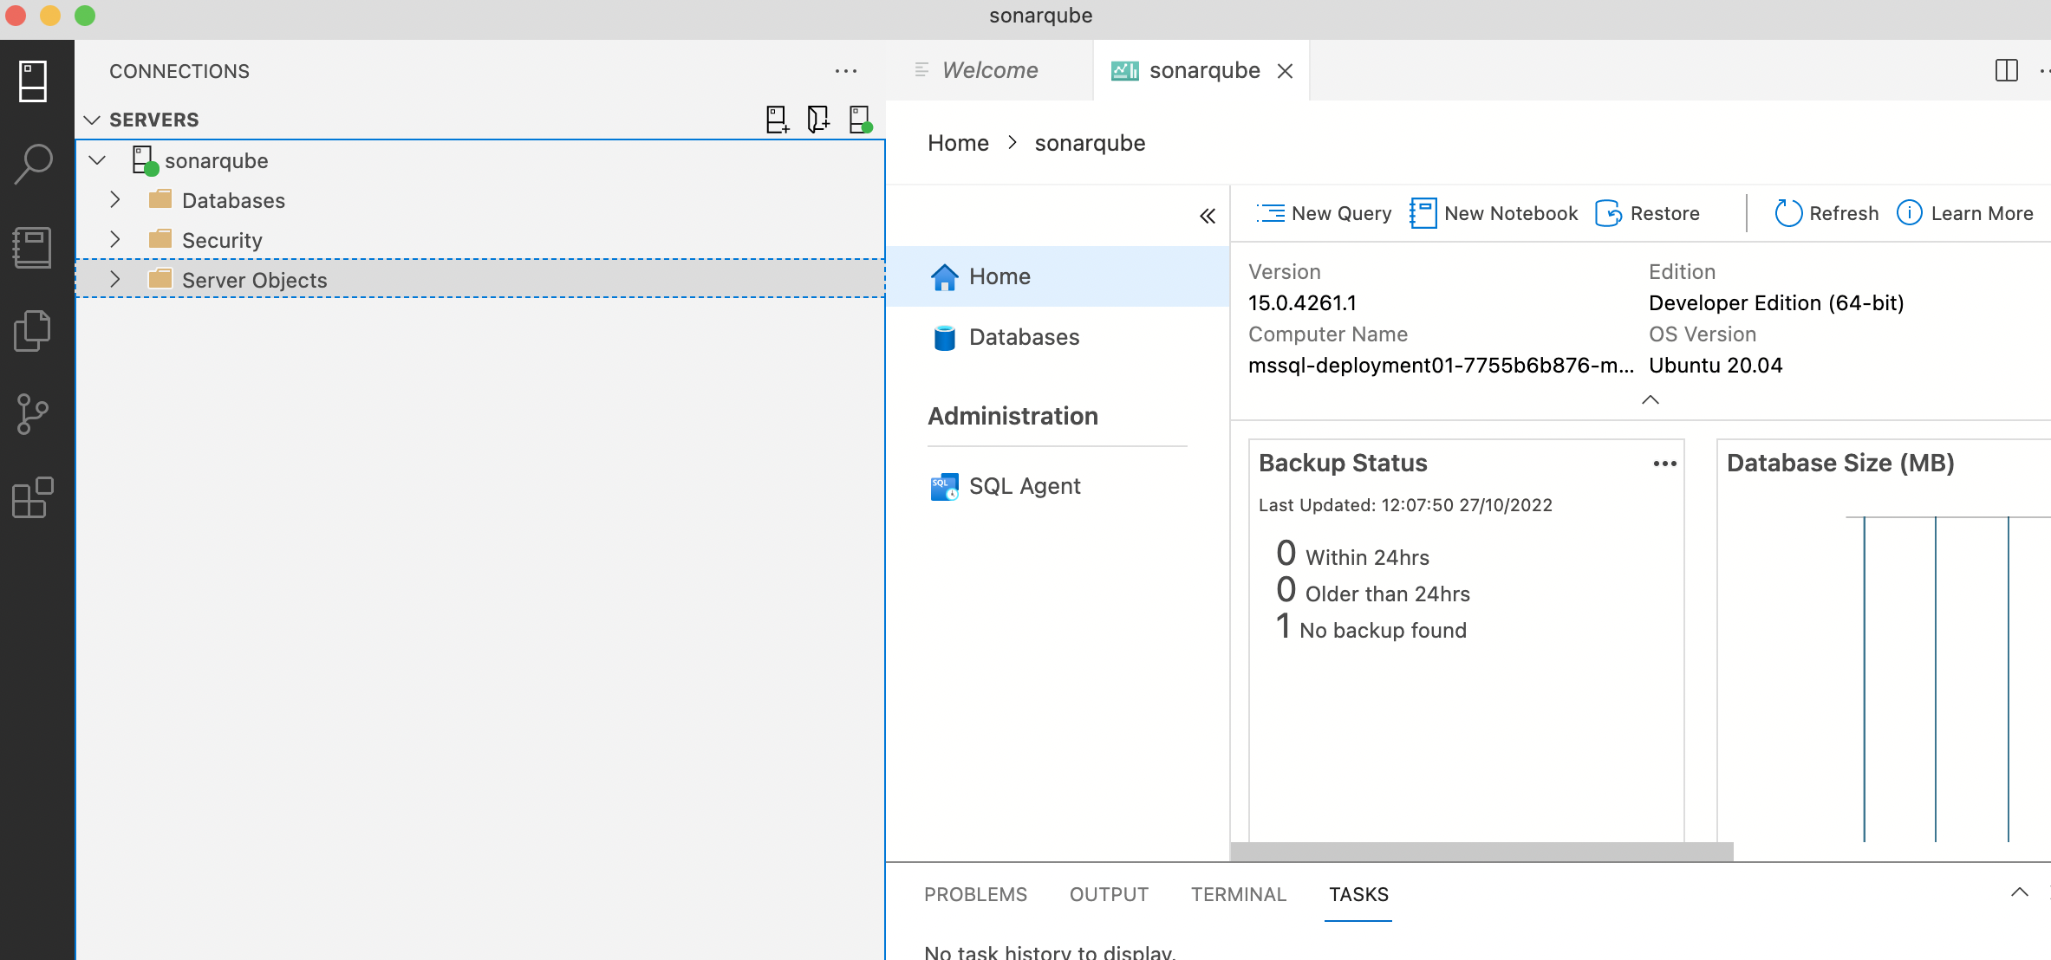The image size is (2051, 960).
Task: Expand the Security folder in tree
Action: (x=115, y=240)
